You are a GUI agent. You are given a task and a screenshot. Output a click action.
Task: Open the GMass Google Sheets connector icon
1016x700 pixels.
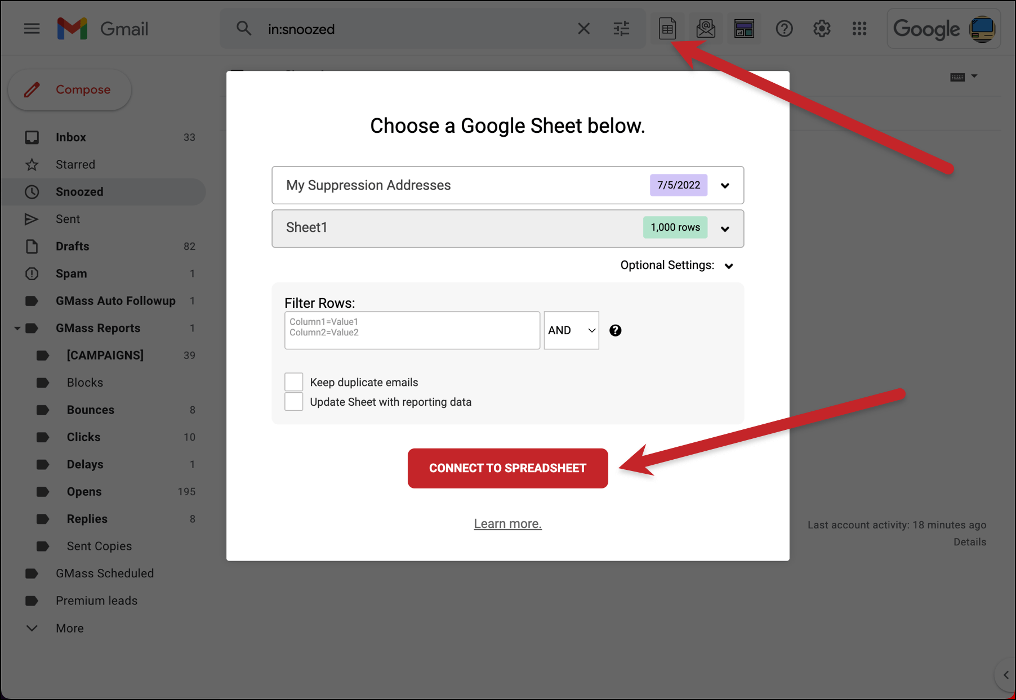point(667,29)
